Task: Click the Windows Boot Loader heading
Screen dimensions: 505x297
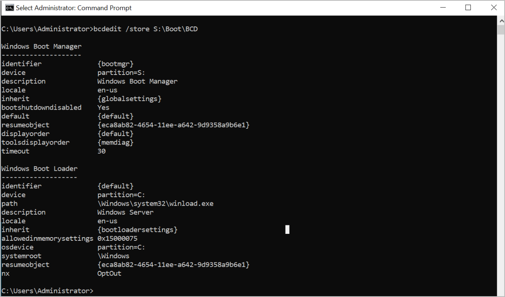Action: [x=39, y=168]
